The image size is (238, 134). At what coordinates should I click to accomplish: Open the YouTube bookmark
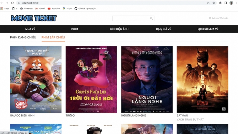pyautogui.click(x=54, y=9)
